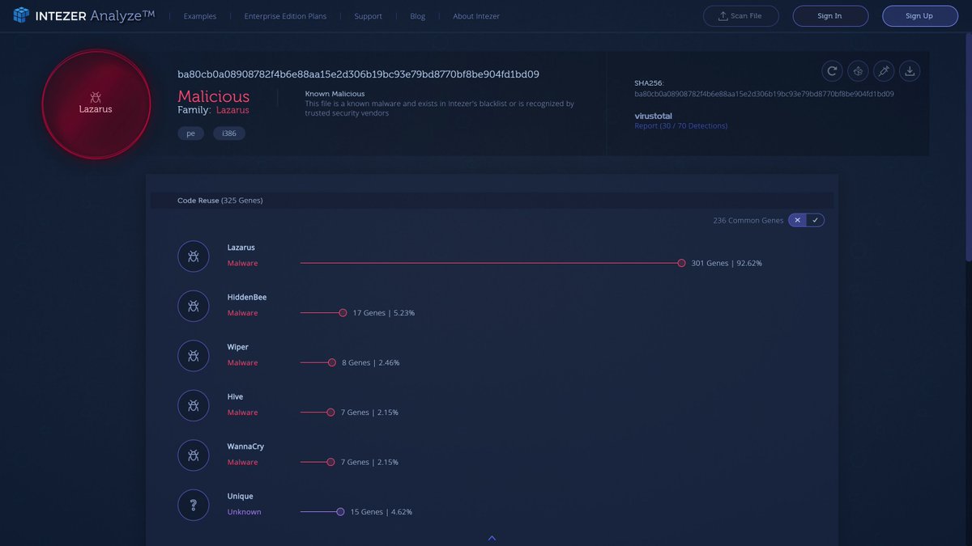Image resolution: width=972 pixels, height=546 pixels.
Task: Open the Blog menu item
Action: coord(417,16)
